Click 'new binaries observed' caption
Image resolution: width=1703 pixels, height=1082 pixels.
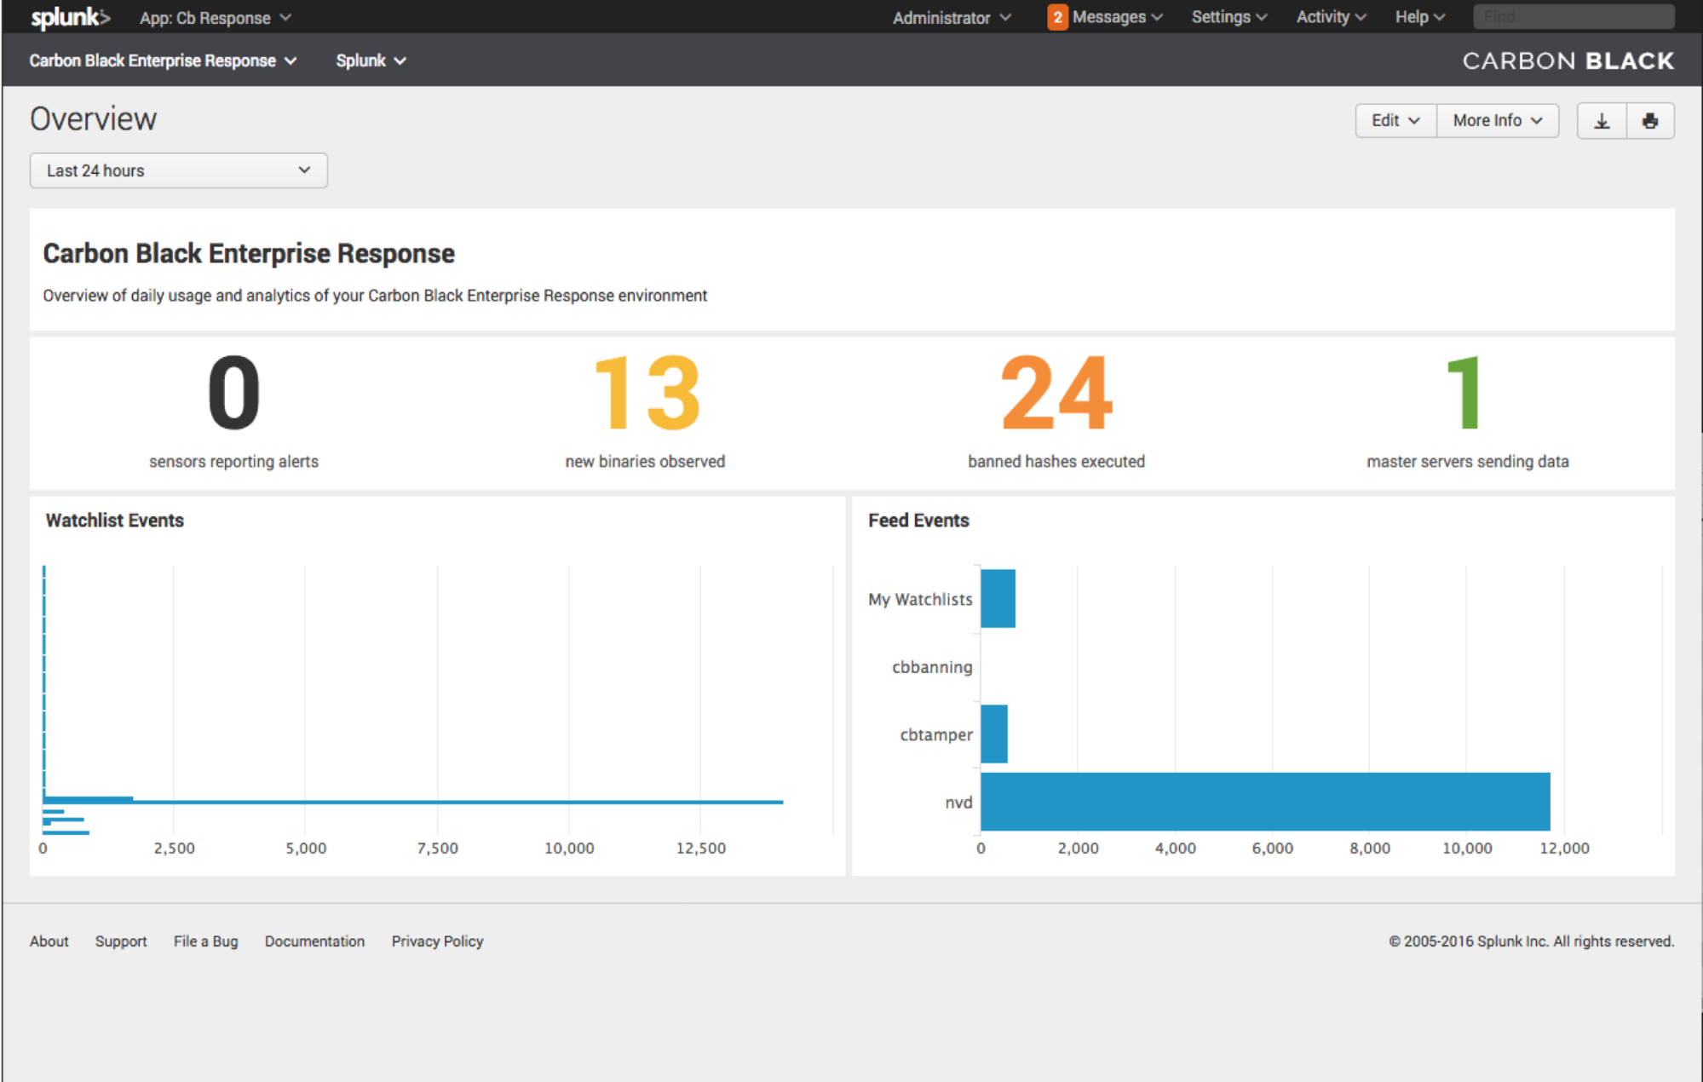tap(645, 462)
